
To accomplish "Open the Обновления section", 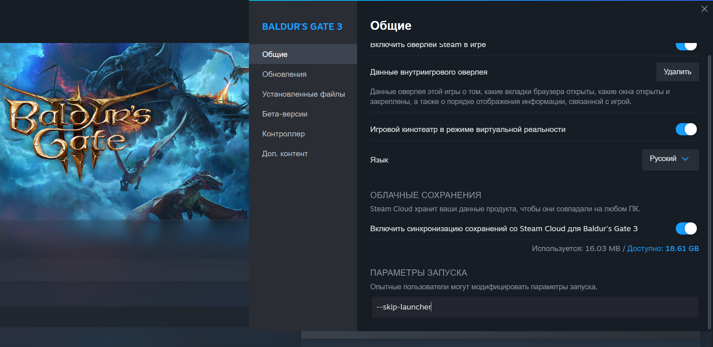I will tap(303, 74).
